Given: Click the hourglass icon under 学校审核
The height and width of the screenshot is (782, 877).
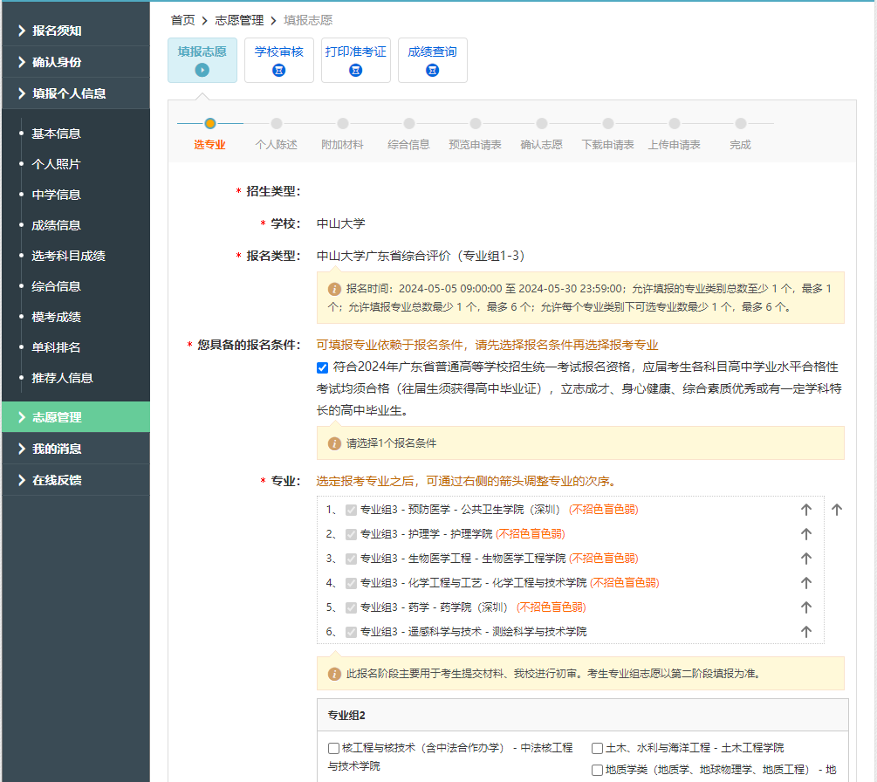Looking at the screenshot, I should coord(278,70).
